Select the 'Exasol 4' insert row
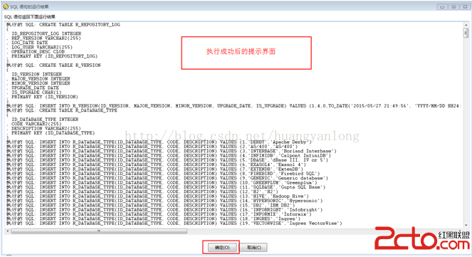472x257 pixels. click(156, 164)
